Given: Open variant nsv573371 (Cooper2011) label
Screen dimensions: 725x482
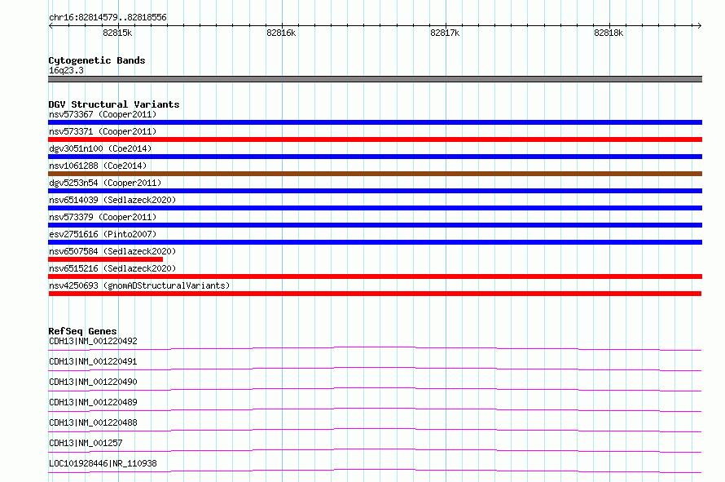Looking at the screenshot, I should tap(103, 131).
